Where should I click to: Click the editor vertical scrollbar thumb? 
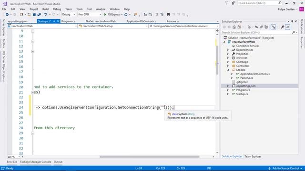click(x=217, y=60)
